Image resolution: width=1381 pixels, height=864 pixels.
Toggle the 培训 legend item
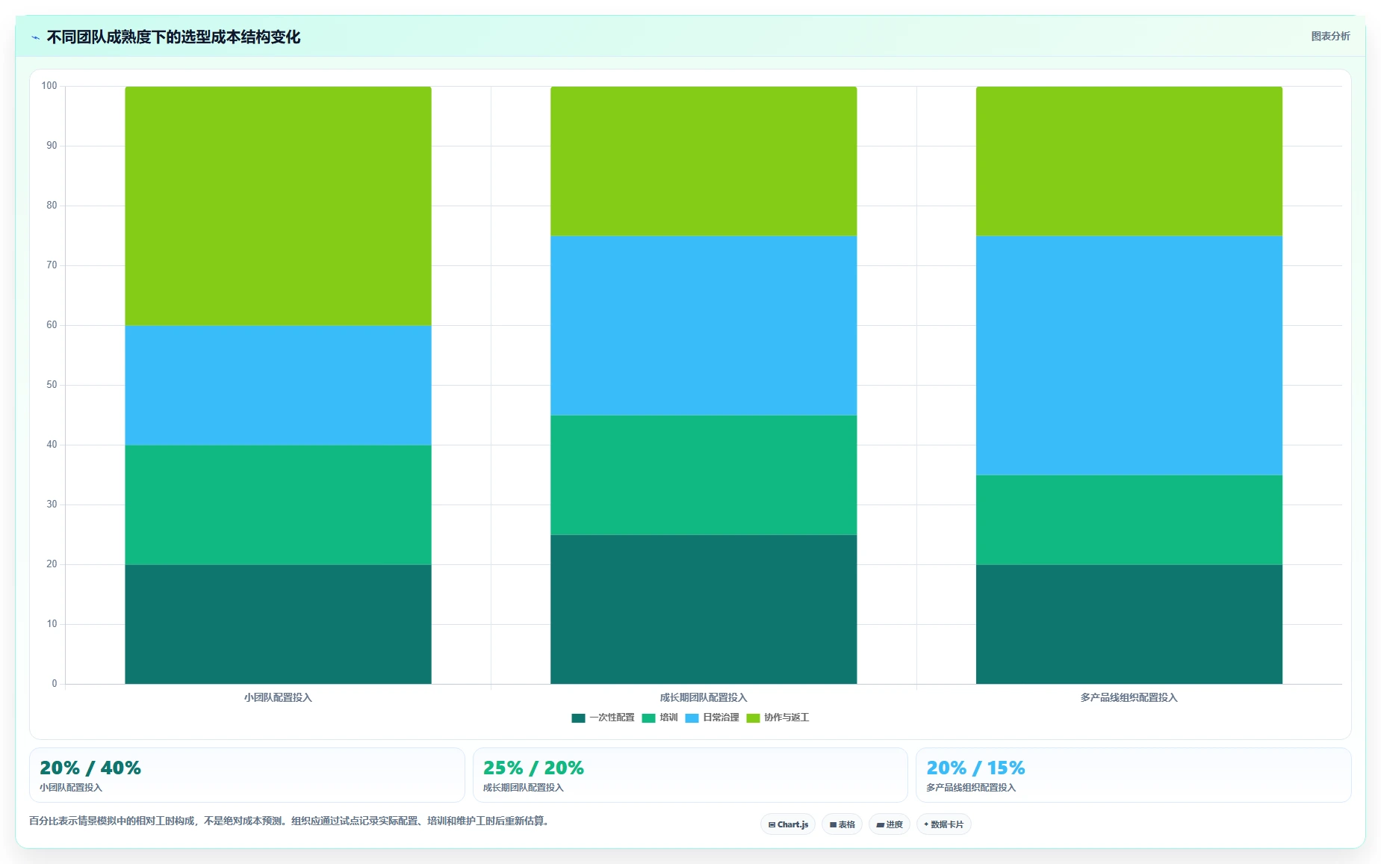(x=660, y=718)
